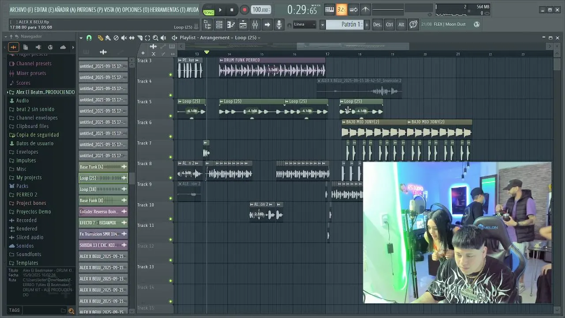Open the DRUM FUNK PERREO clip menu arrow
The height and width of the screenshot is (318, 565).
point(221,60)
